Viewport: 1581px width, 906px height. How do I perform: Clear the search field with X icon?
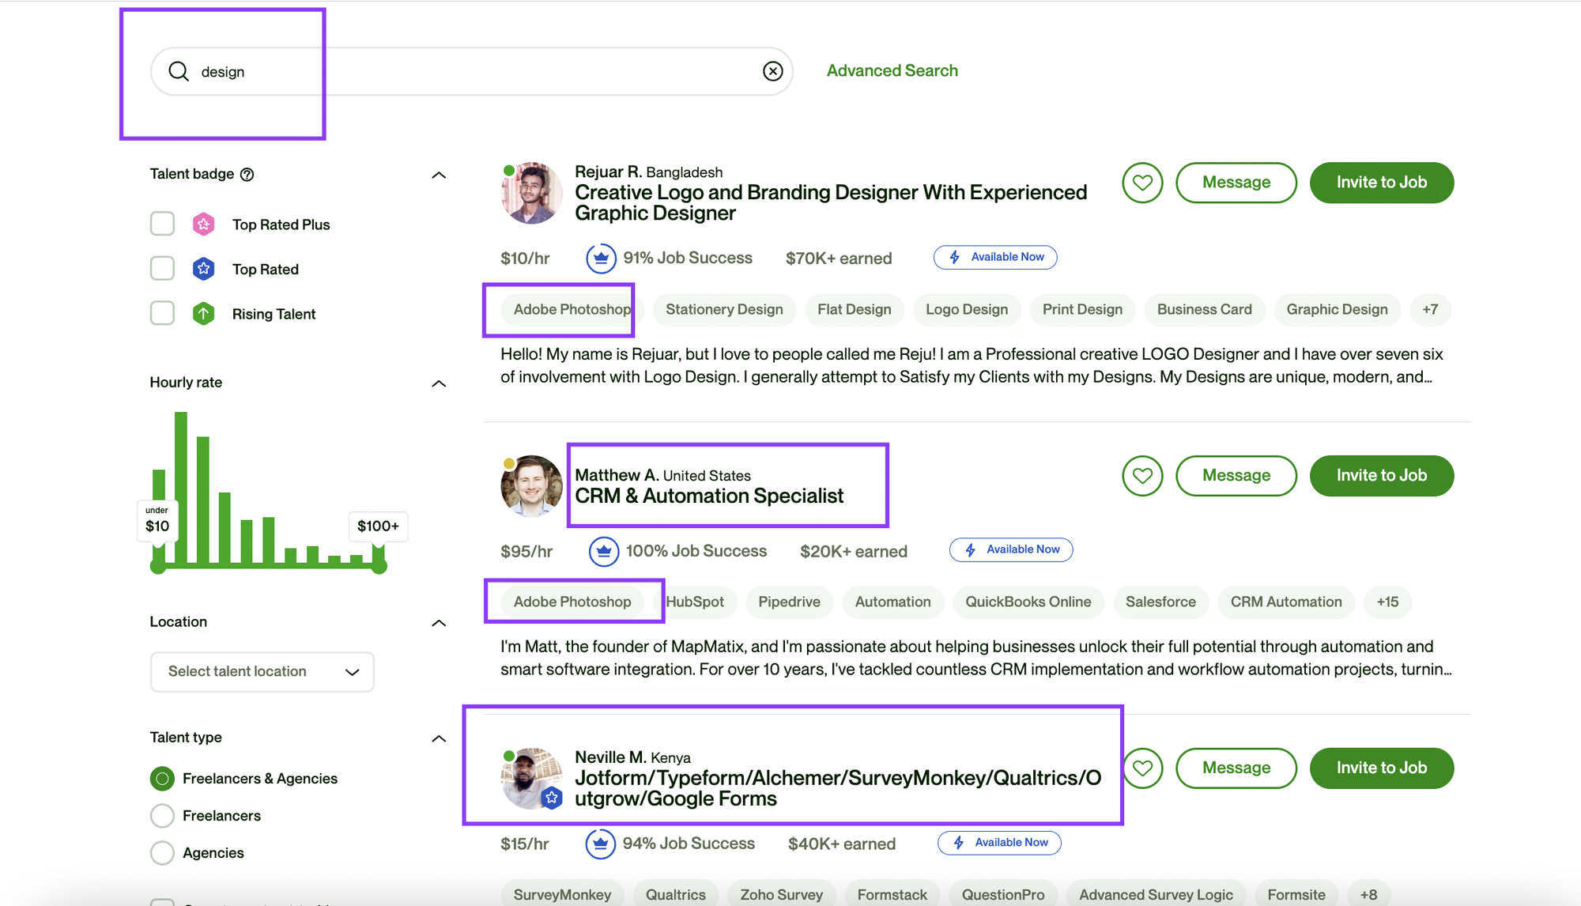pyautogui.click(x=772, y=71)
